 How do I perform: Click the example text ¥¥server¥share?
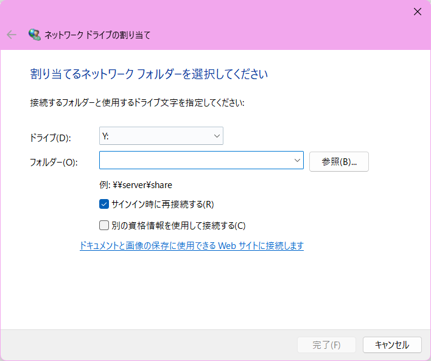coord(142,185)
